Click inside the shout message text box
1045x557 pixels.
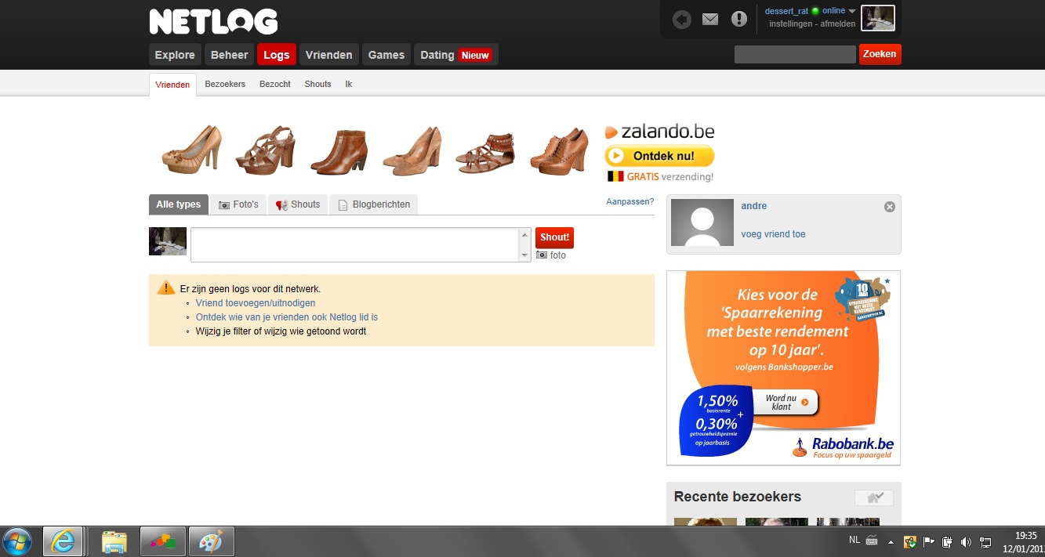pyautogui.click(x=354, y=244)
